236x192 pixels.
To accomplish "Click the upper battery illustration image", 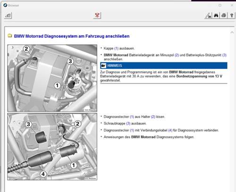I will [x=52, y=78].
